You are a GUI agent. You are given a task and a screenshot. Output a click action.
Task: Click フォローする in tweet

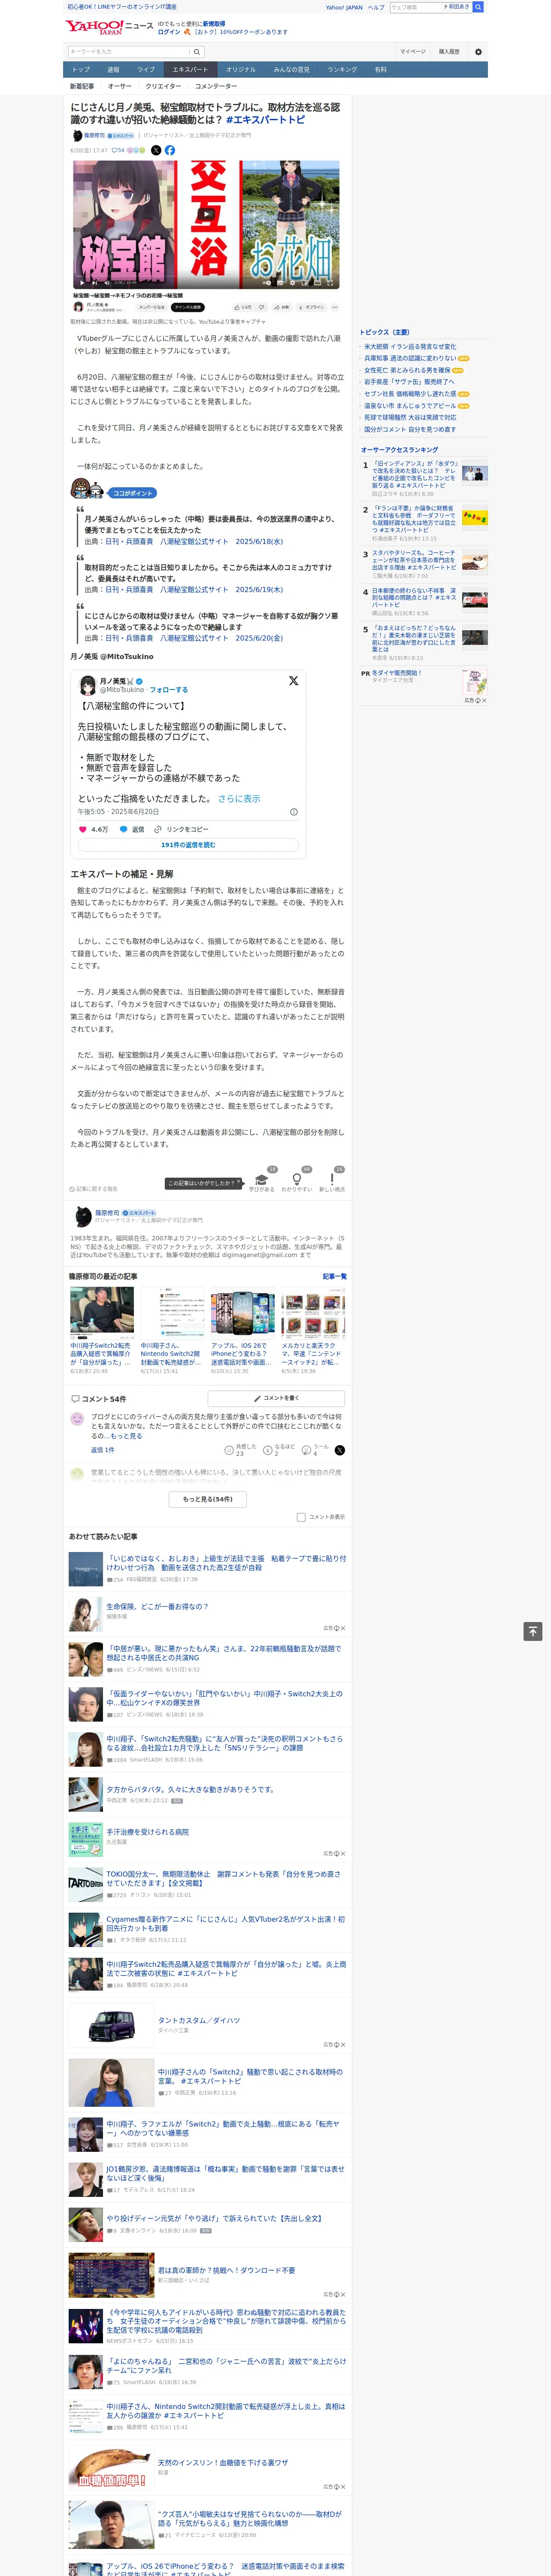point(169,690)
